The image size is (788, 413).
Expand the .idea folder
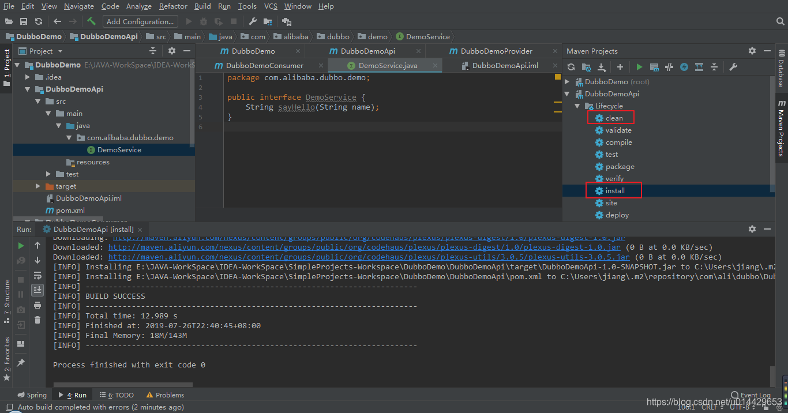(x=27, y=77)
